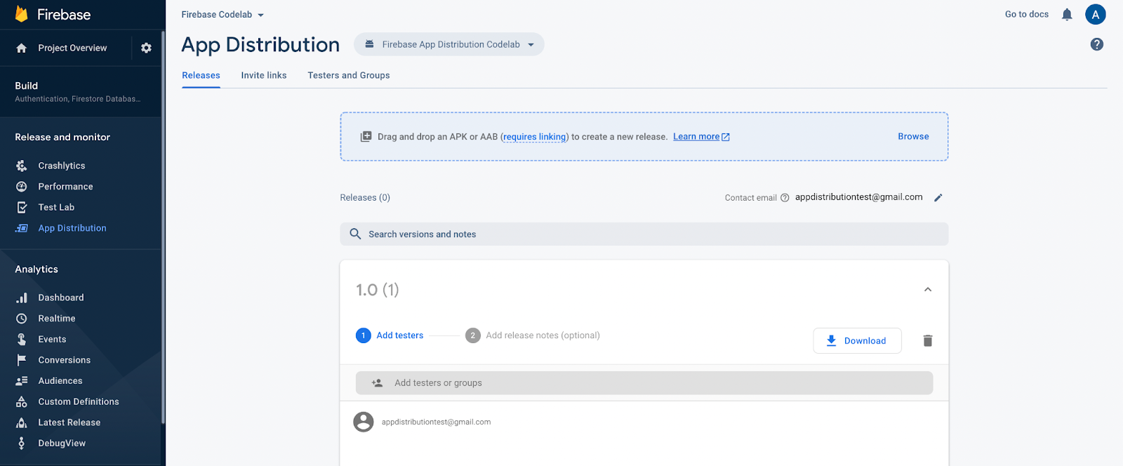Click Browse to upload an APK
Viewport: 1123px width, 466px height.
913,136
